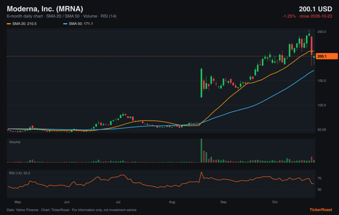Click the Aug month axis label
339x215 pixels.
(x=172, y=202)
